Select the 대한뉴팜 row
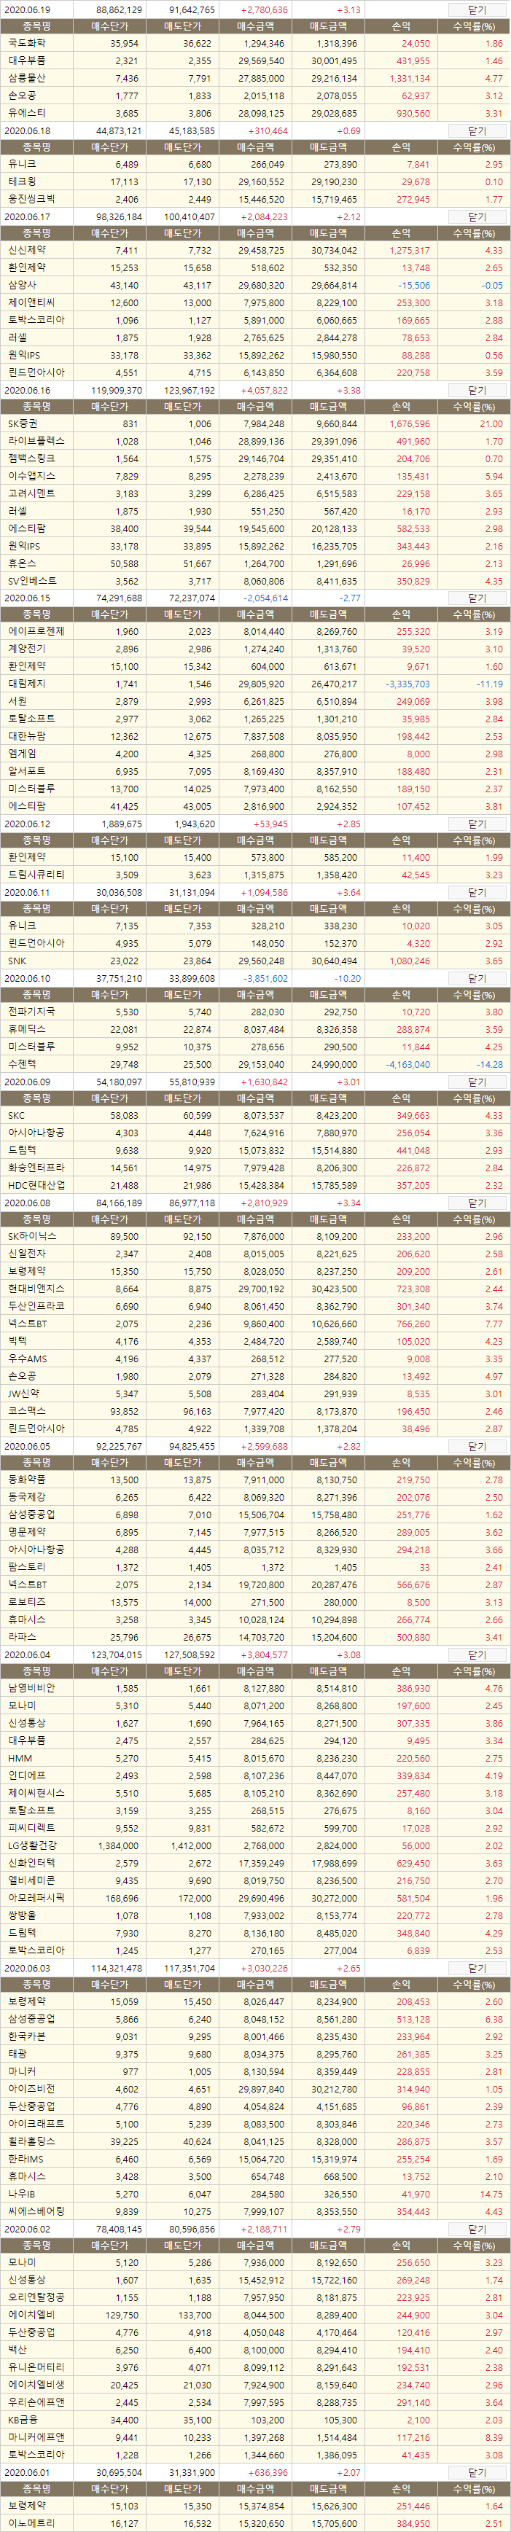 point(255,736)
